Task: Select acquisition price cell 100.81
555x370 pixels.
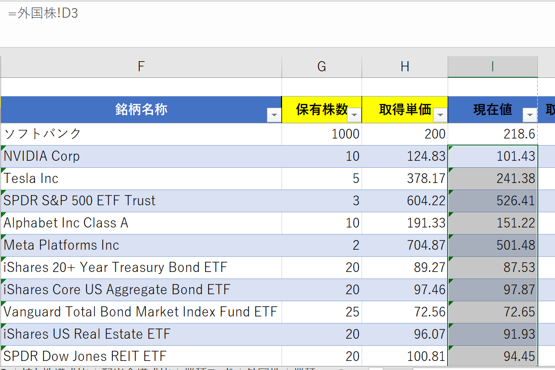Action: [405, 356]
